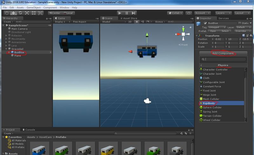
Task: Click the BusBlue cube icon in Inspector
Action: click(198, 24)
